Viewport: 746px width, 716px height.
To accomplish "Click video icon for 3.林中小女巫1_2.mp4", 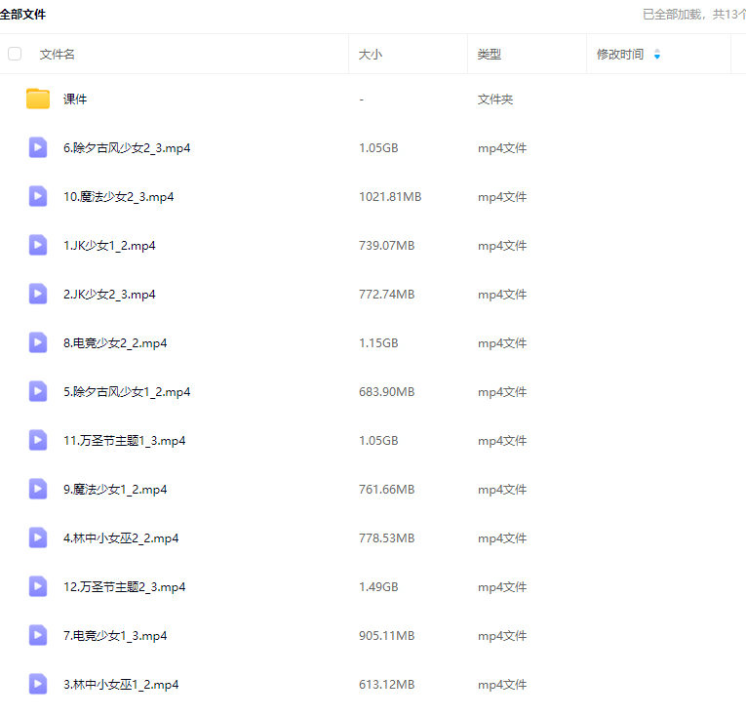I will (x=38, y=684).
